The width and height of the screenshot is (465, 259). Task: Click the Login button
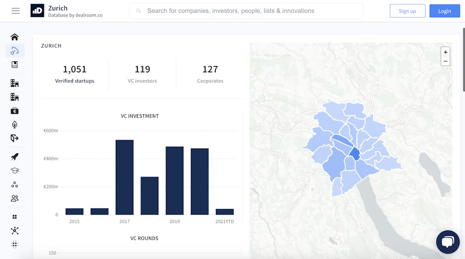445,11
